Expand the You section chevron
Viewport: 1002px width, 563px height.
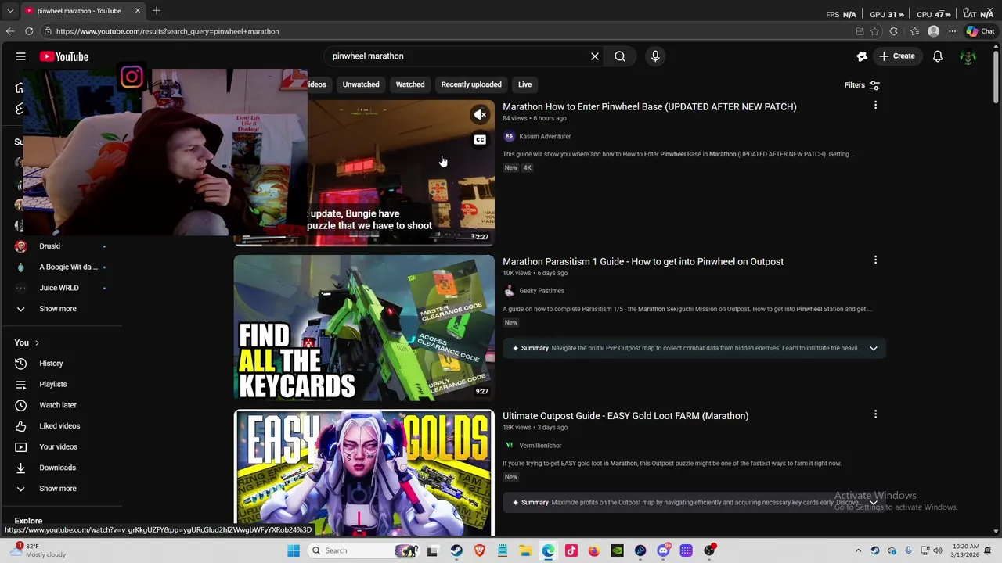36,343
